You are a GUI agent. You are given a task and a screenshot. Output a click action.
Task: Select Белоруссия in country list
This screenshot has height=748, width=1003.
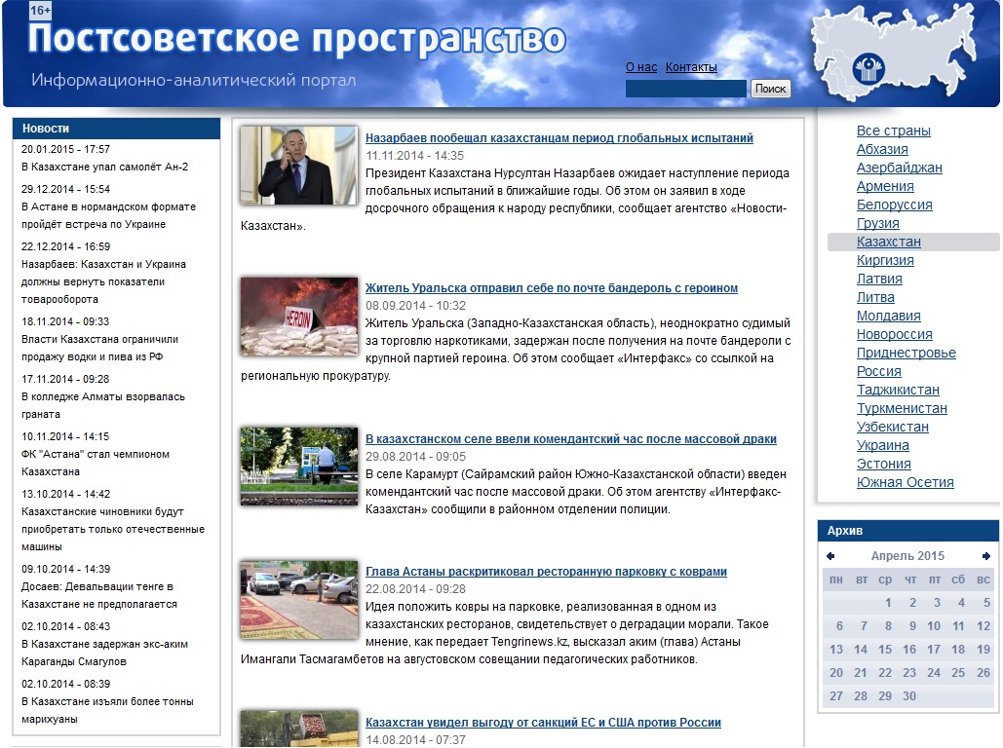(894, 206)
